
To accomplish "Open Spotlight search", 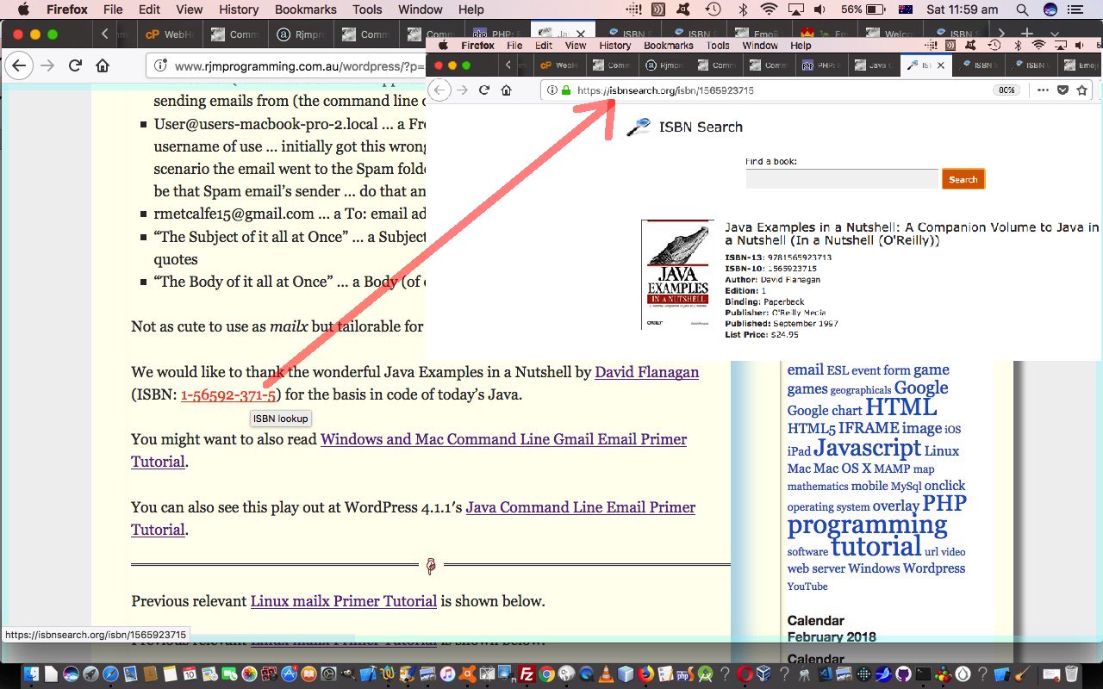I will 1022,9.
